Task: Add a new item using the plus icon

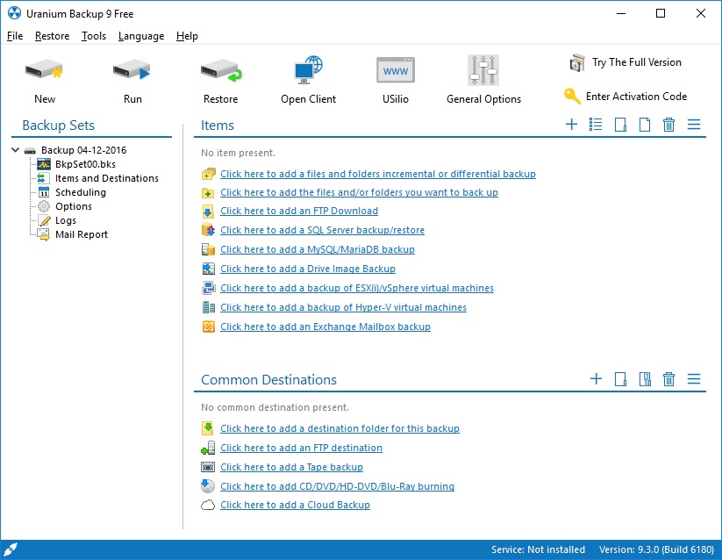Action: (x=571, y=125)
